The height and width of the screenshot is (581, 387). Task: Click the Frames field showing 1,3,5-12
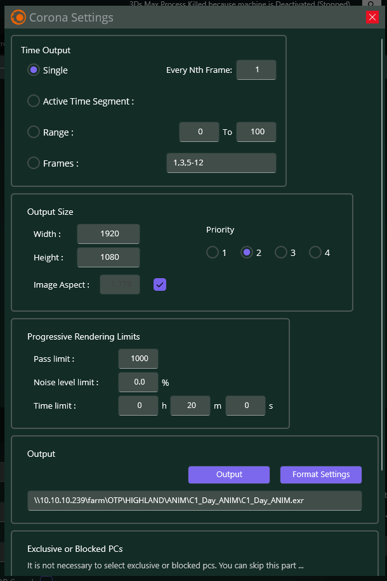click(x=221, y=163)
